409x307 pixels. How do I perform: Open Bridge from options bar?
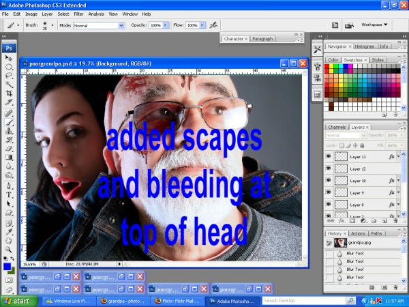[x=349, y=25]
